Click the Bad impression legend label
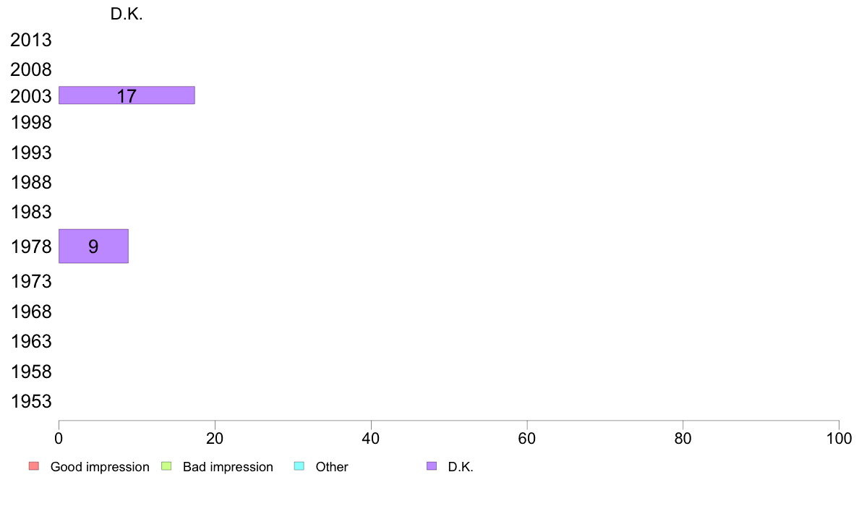Image resolution: width=859 pixels, height=532 pixels. pos(228,467)
